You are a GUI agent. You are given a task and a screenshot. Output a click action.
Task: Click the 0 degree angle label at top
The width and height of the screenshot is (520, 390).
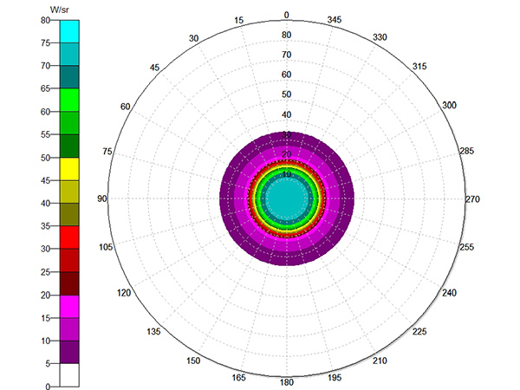click(287, 16)
